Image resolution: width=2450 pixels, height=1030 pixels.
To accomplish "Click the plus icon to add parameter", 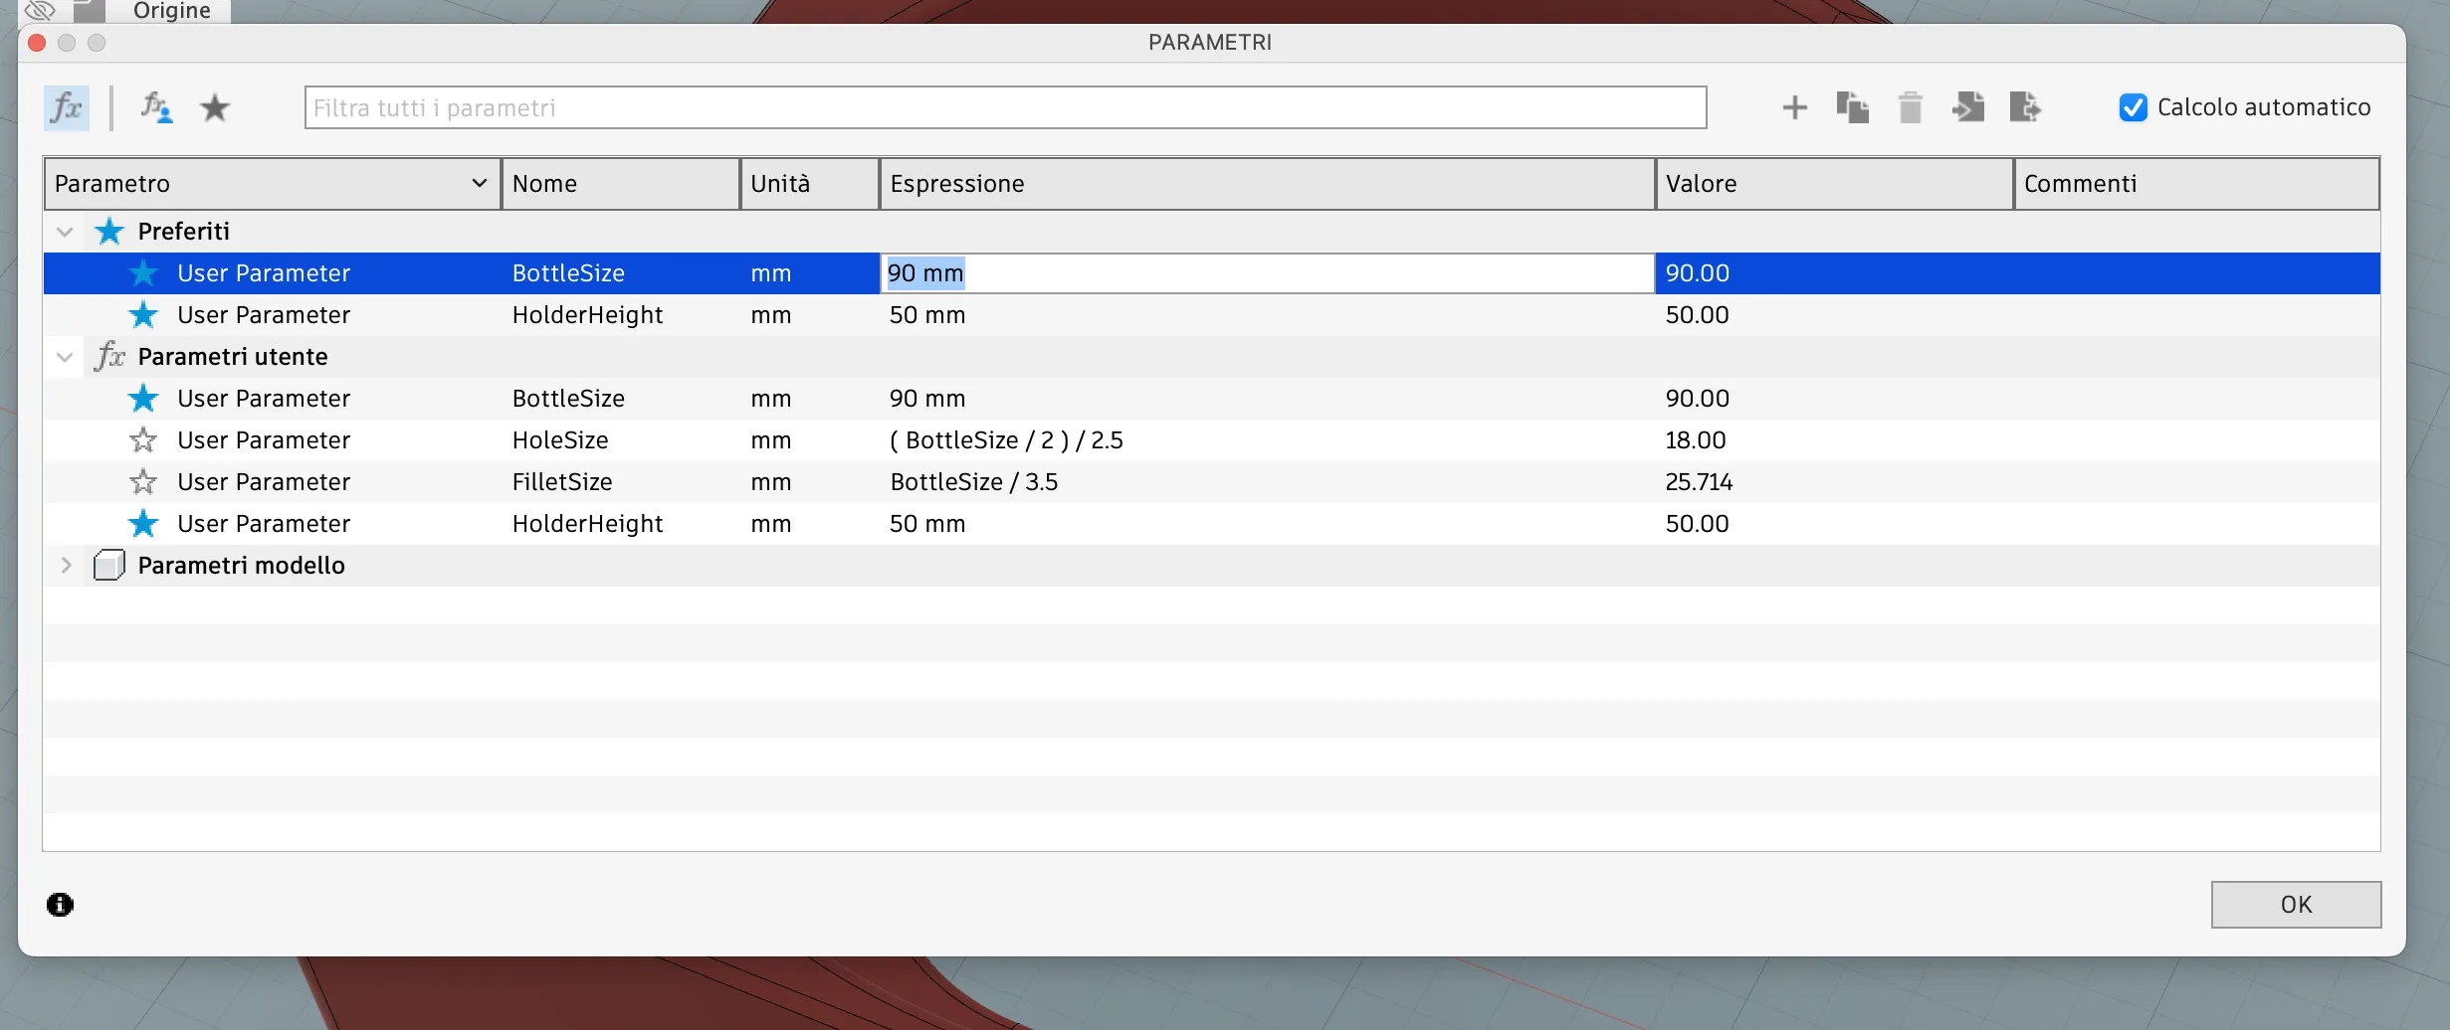I will (1794, 107).
